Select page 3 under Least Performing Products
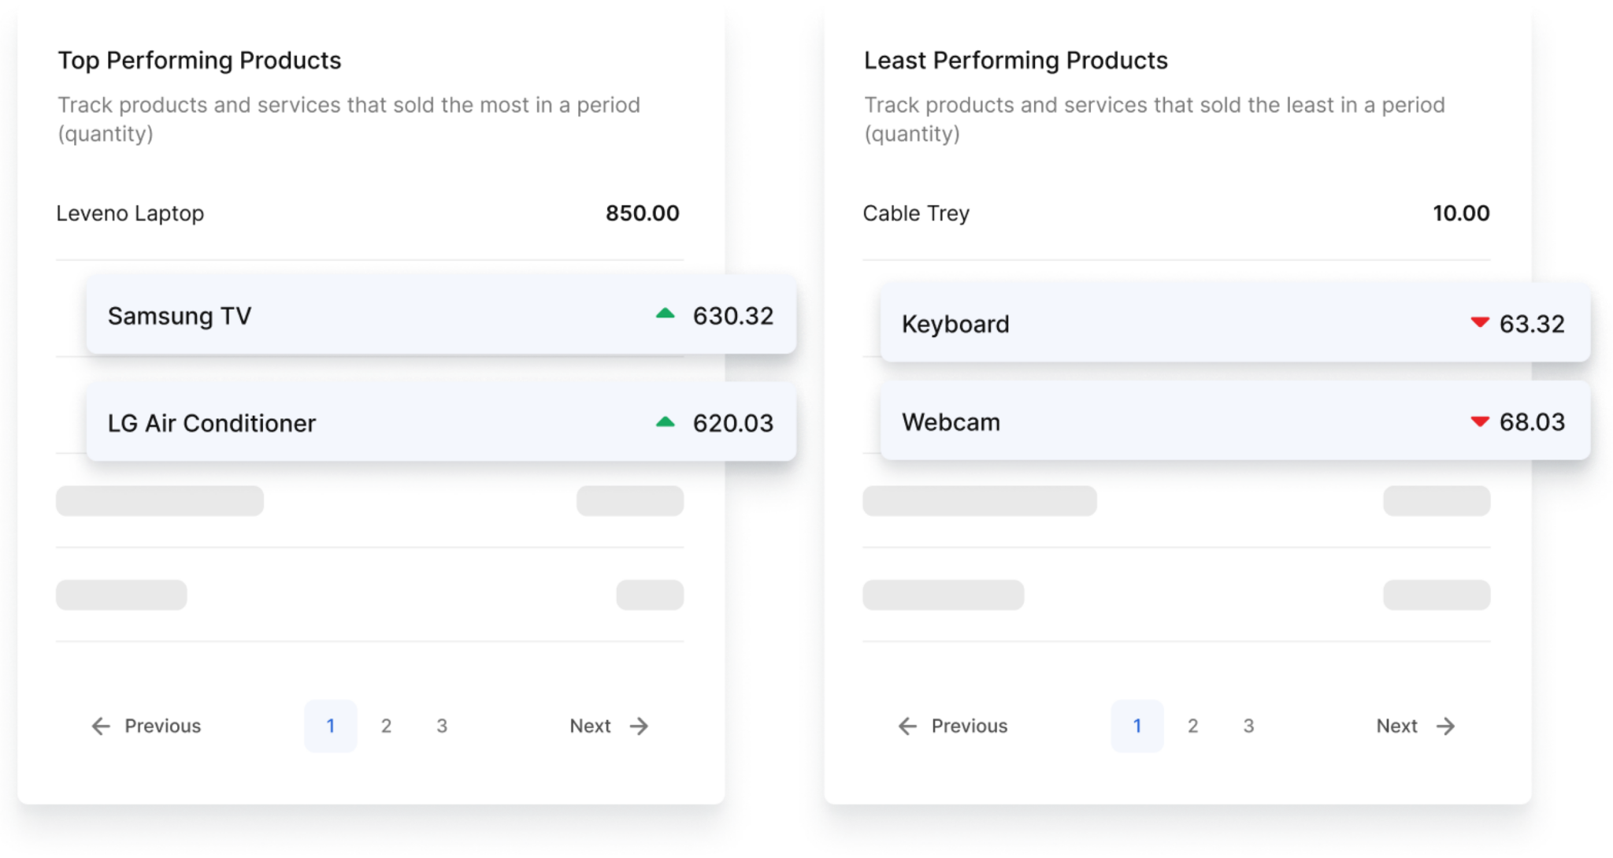Image resolution: width=1613 pixels, height=858 pixels. coord(1249,726)
